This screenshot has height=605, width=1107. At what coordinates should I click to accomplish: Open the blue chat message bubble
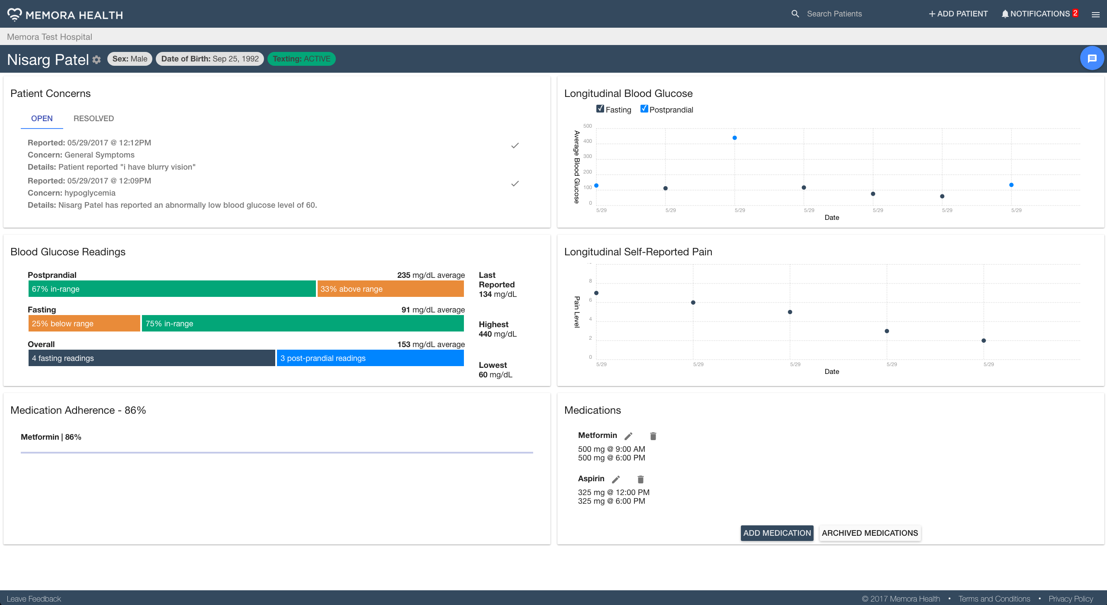pyautogui.click(x=1091, y=58)
